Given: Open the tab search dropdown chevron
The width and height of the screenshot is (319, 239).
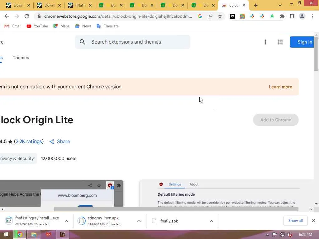Looking at the screenshot, I should [280, 5].
